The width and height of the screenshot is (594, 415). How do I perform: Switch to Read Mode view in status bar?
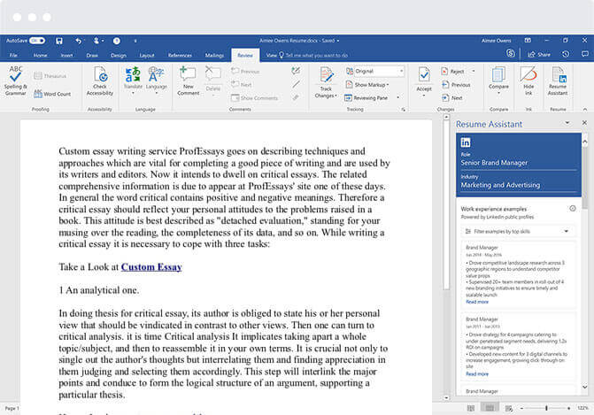[x=470, y=408]
